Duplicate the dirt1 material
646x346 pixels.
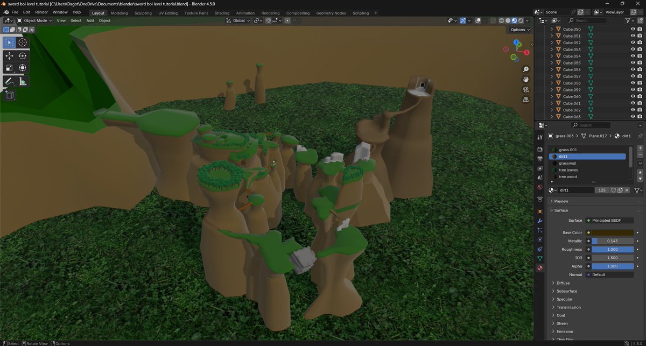coord(620,190)
